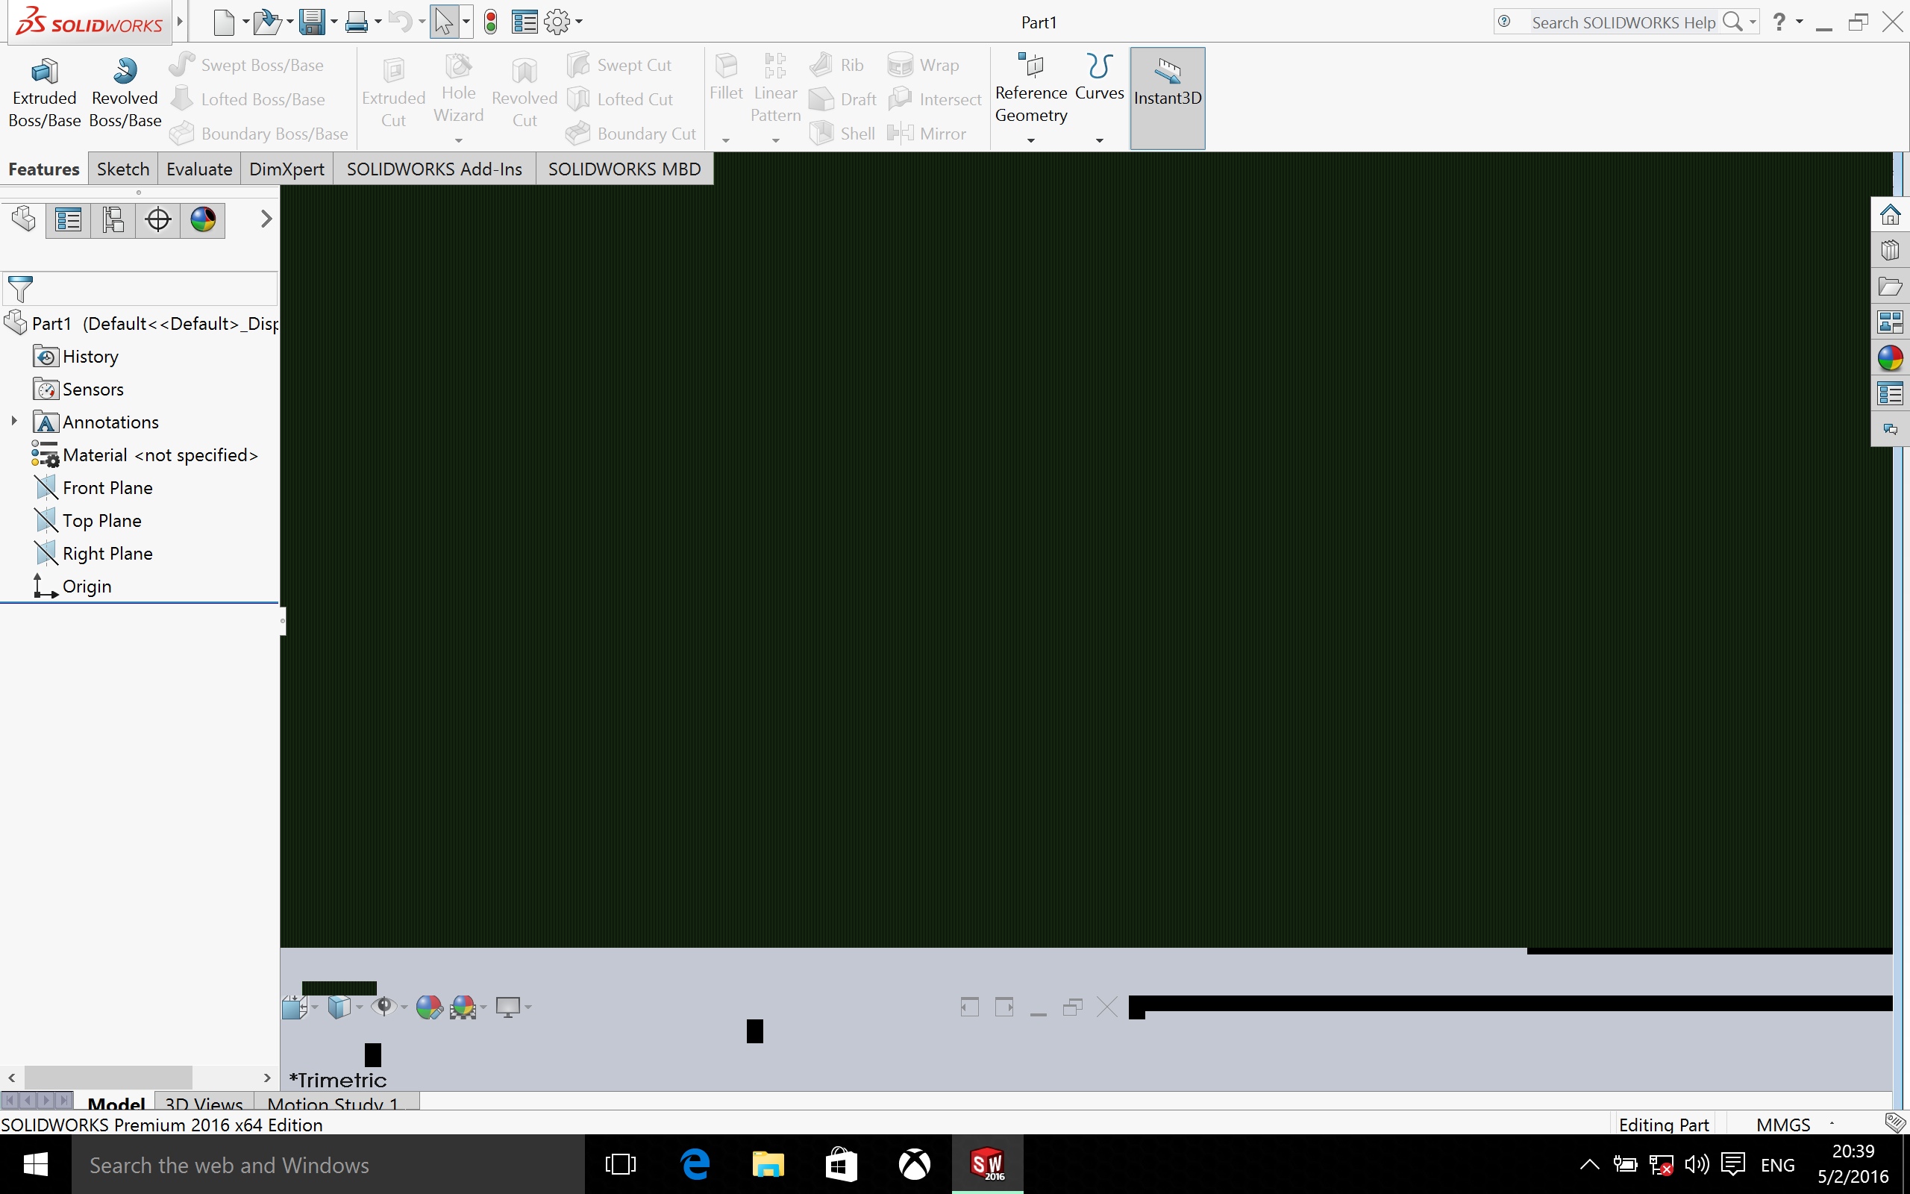Open Custom Properties in task pane
The height and width of the screenshot is (1194, 1910).
tap(1889, 393)
